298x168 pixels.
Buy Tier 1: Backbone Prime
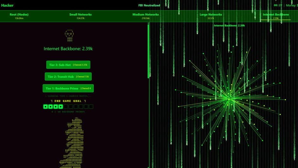(x=68, y=88)
